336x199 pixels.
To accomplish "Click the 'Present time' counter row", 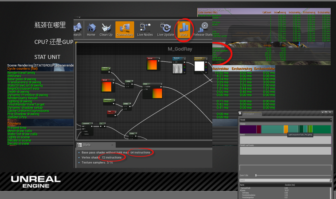I will coord(17,128).
